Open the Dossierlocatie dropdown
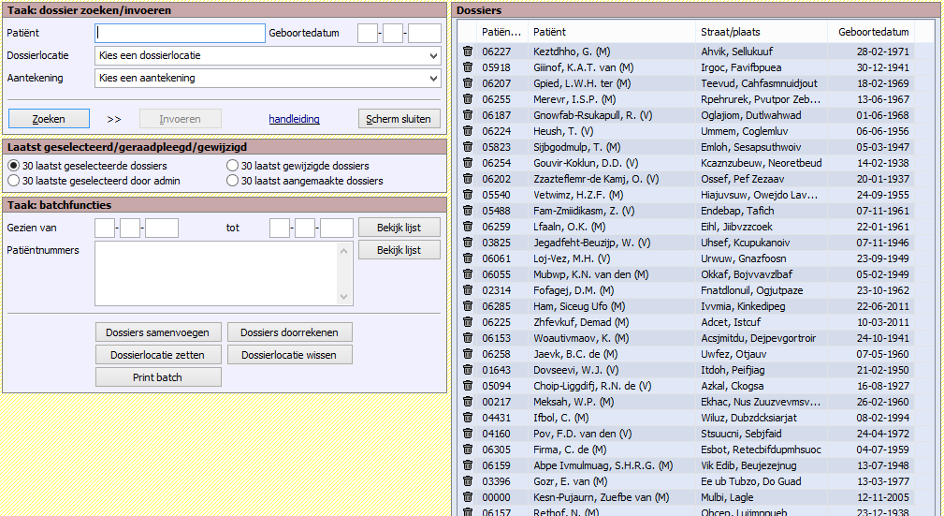Image resolution: width=944 pixels, height=516 pixels. click(268, 56)
